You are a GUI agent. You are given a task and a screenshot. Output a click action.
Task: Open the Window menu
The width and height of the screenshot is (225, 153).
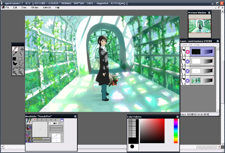click(35, 7)
